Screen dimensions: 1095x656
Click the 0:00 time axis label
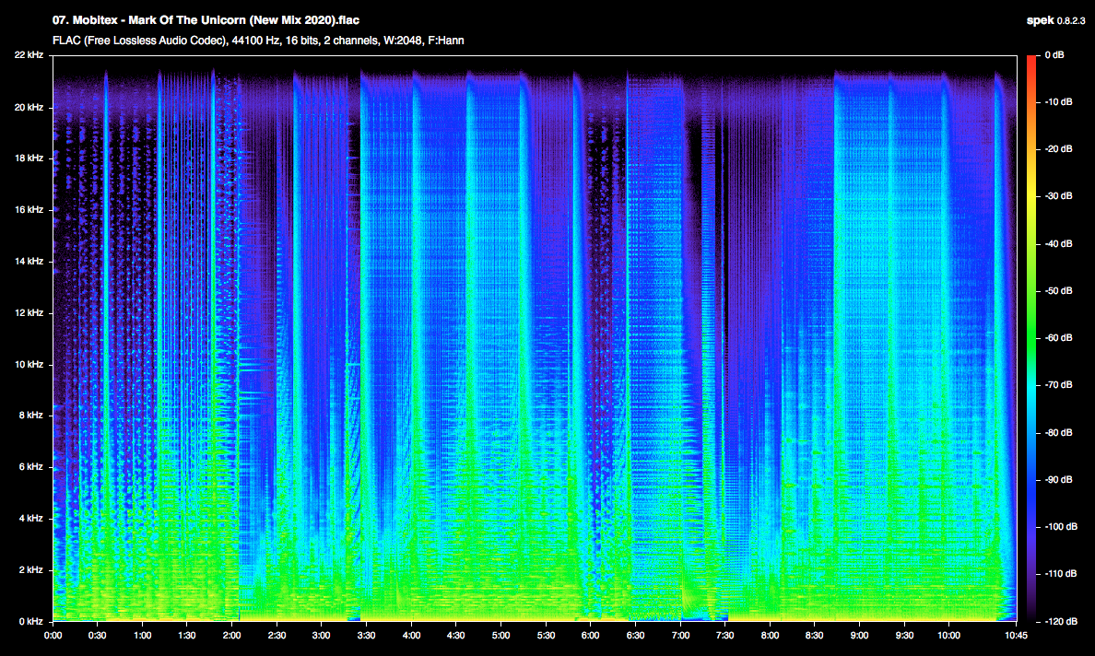coord(53,635)
